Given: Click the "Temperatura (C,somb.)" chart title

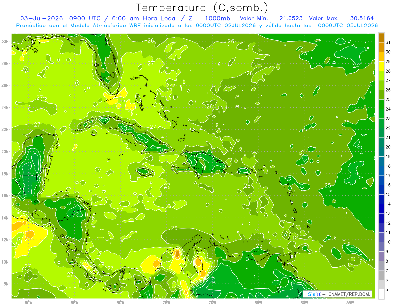Looking at the screenshot, I should 202,7.
